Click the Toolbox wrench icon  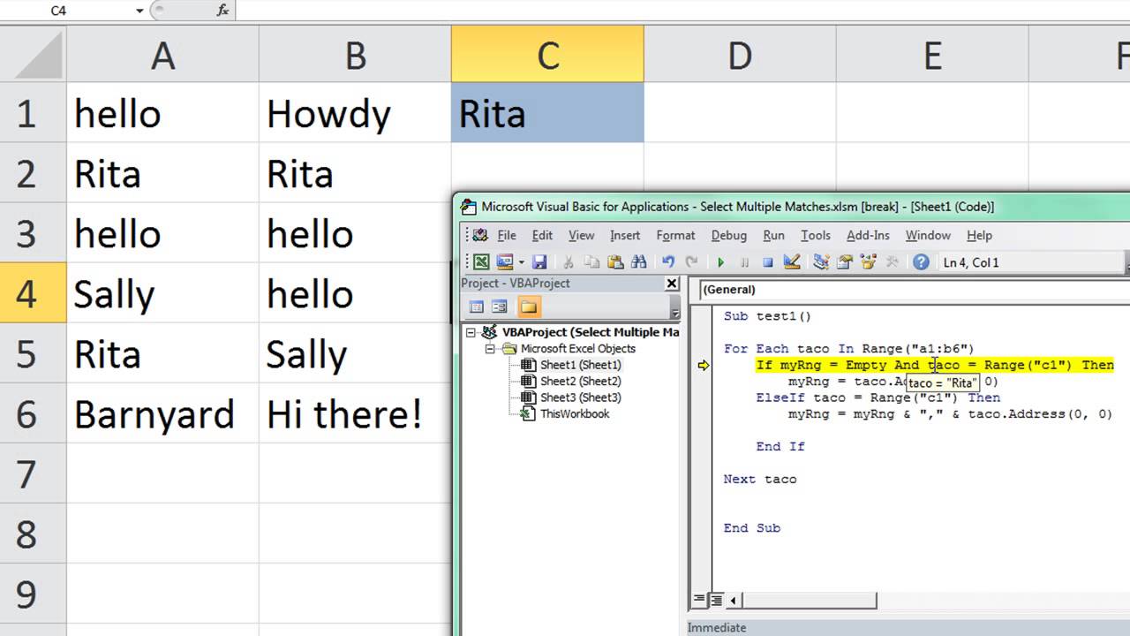[892, 262]
